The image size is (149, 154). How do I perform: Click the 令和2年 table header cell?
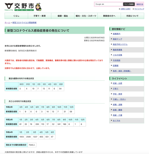(12, 107)
